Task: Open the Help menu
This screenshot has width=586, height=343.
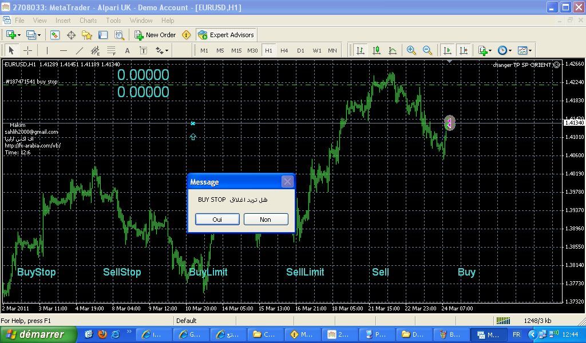Action: click(x=168, y=21)
